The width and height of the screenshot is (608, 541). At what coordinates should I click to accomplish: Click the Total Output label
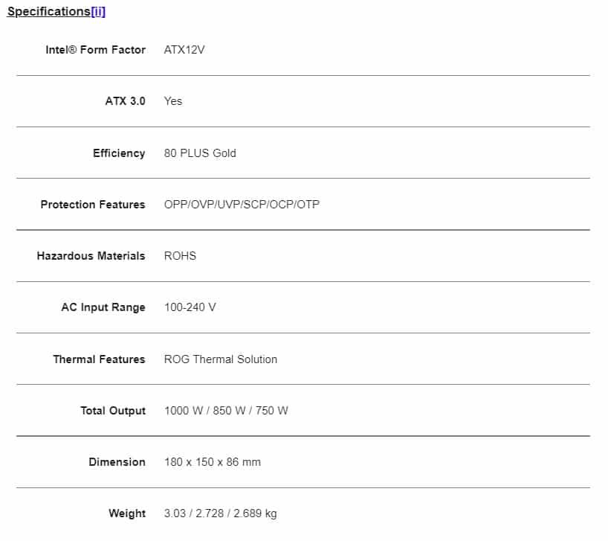tap(113, 411)
